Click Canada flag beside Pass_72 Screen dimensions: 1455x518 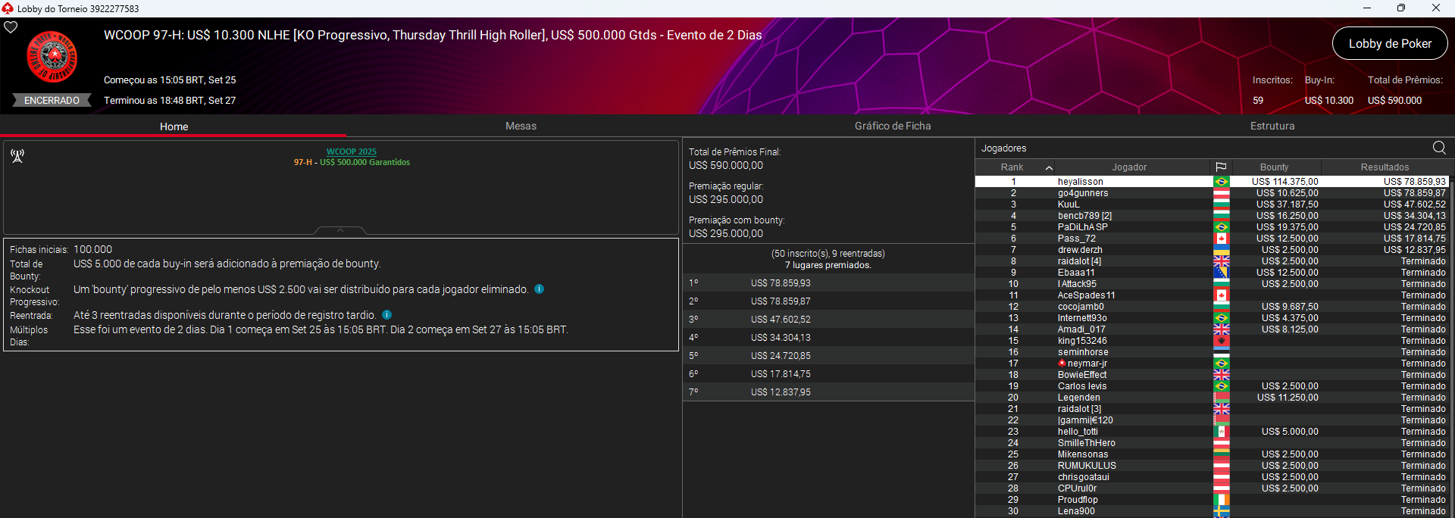1221,239
